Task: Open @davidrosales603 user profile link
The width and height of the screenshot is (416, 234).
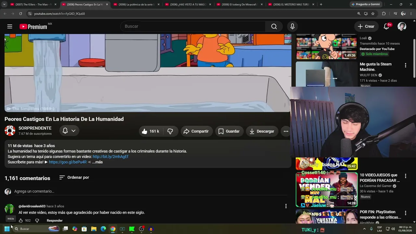Action: pyautogui.click(x=32, y=206)
